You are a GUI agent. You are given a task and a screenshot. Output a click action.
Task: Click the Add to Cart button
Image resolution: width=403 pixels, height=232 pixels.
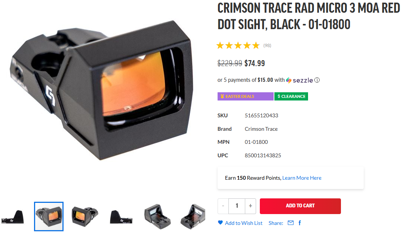pyautogui.click(x=300, y=206)
